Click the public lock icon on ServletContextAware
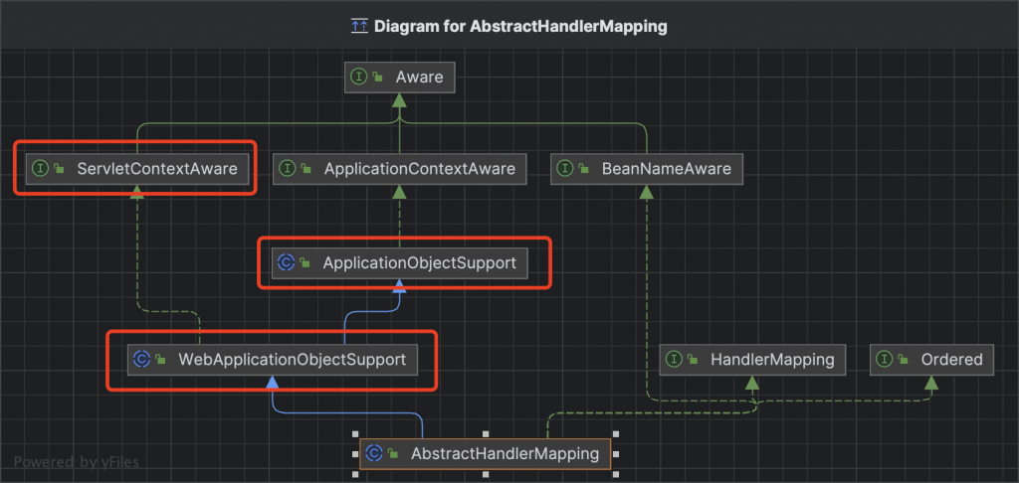Viewport: 1019px width, 483px height. 59,169
